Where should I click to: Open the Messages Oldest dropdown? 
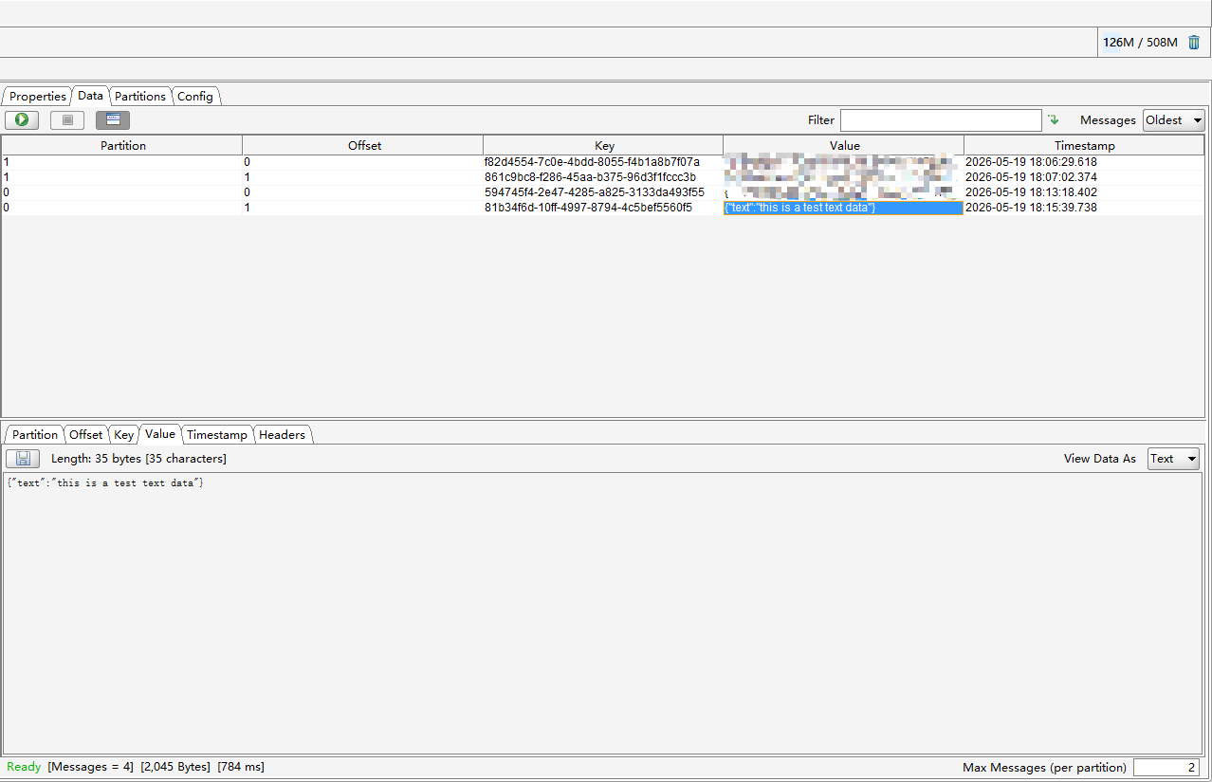[x=1173, y=120]
